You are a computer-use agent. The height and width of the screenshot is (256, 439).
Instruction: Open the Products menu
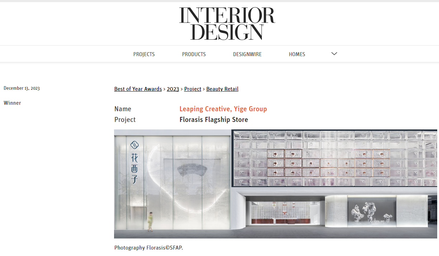pos(194,54)
